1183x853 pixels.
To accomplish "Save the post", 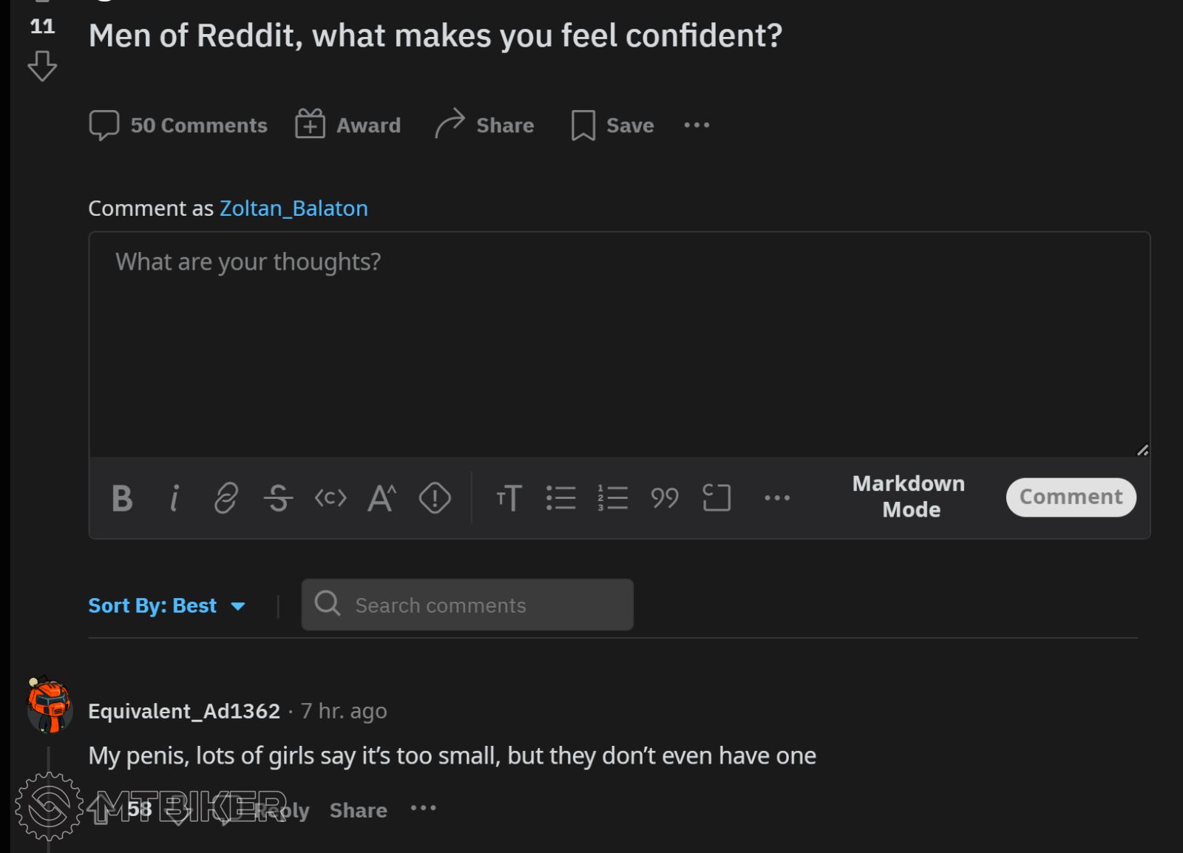I will click(613, 125).
